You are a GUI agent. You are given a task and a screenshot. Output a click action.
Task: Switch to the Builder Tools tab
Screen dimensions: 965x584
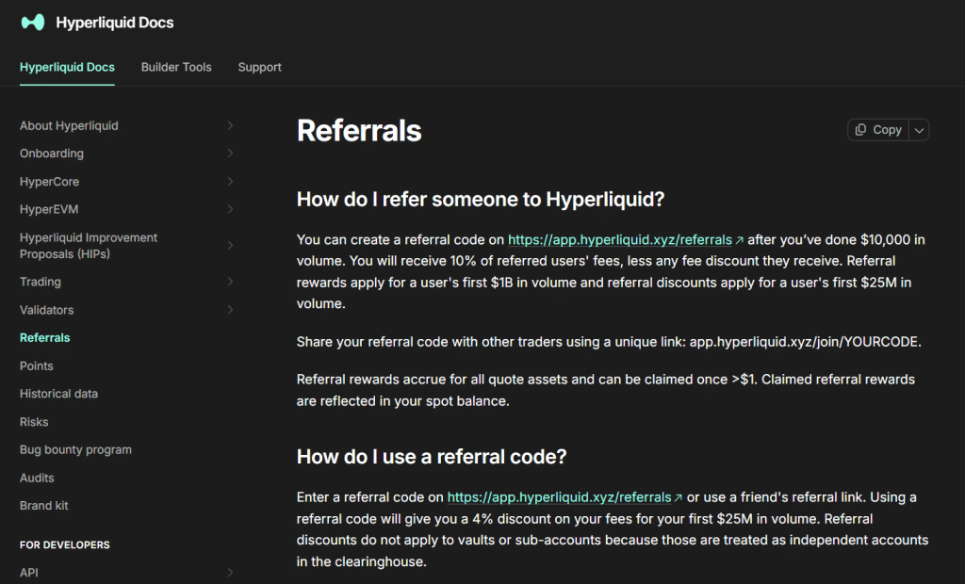point(176,67)
